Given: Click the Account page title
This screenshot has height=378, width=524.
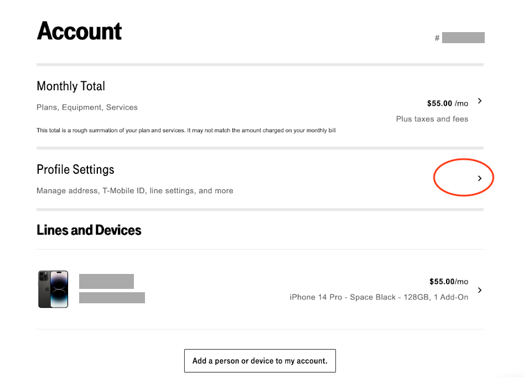Looking at the screenshot, I should tap(79, 31).
